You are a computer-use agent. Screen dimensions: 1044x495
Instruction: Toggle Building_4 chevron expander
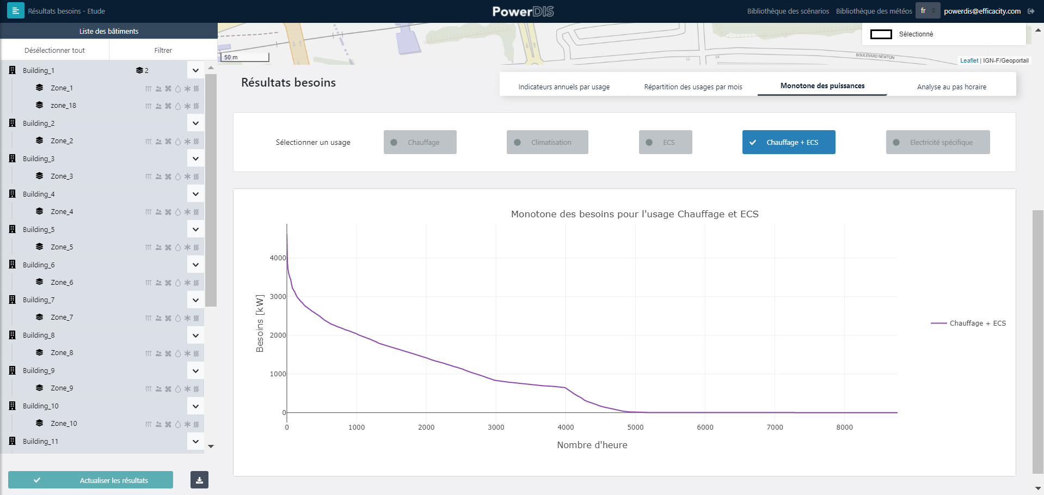click(x=195, y=194)
